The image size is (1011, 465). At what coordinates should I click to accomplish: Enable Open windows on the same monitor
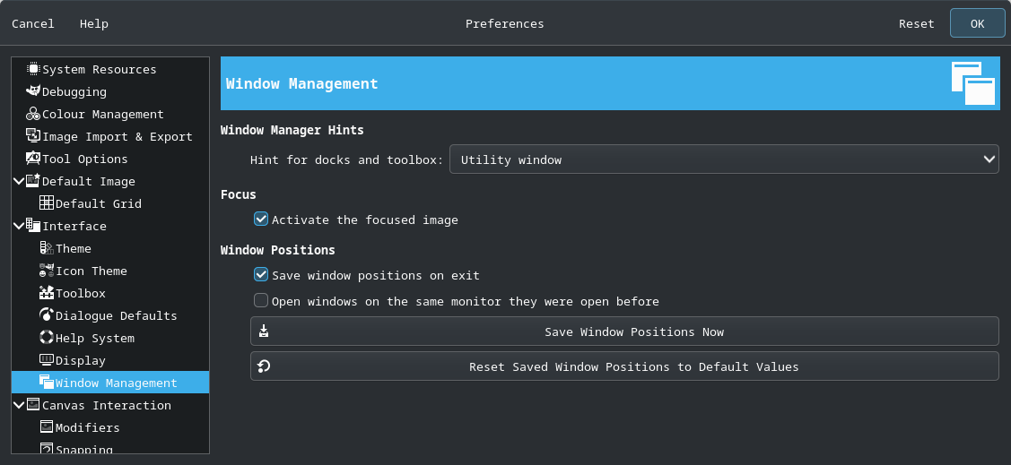[x=260, y=301]
